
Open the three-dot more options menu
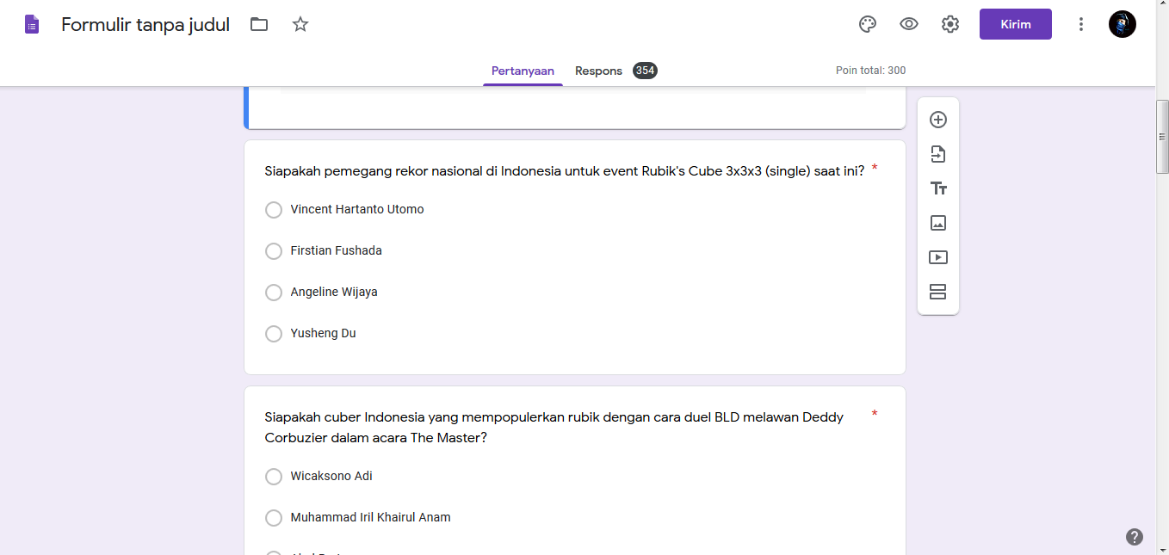click(1081, 24)
